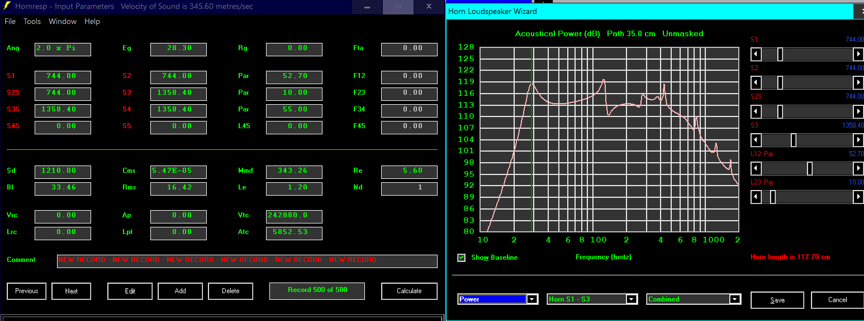Click the Delete record button

[x=231, y=291]
